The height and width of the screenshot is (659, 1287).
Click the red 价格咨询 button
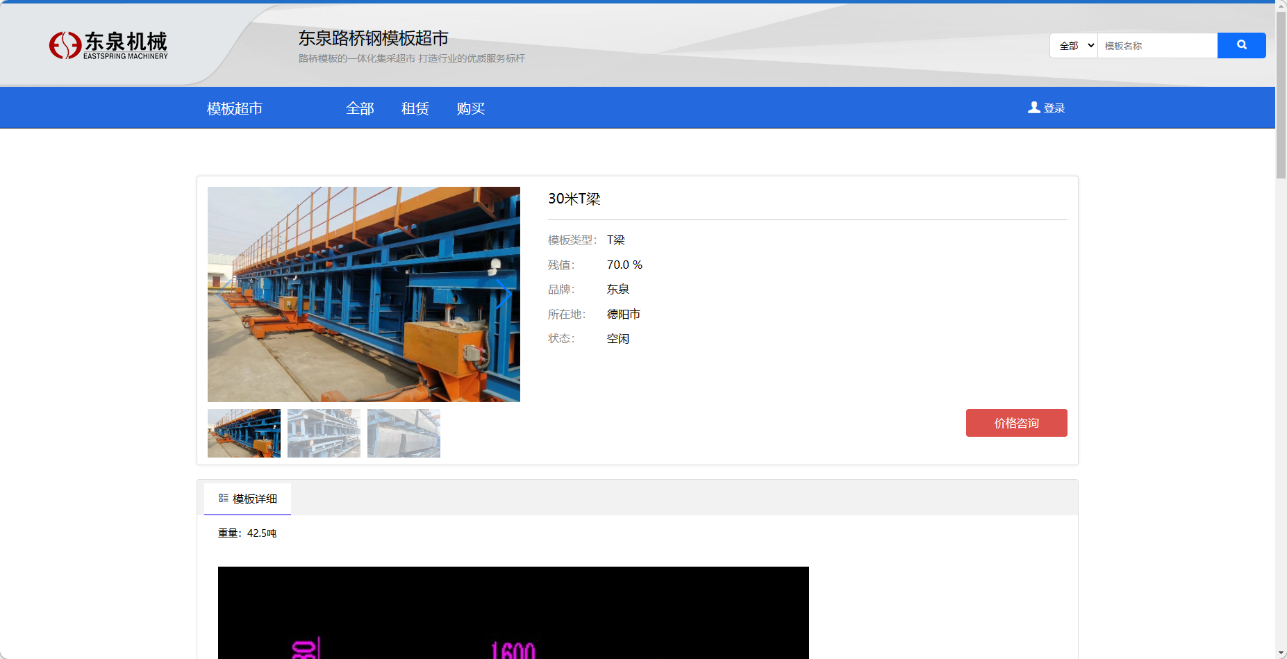tap(1016, 423)
